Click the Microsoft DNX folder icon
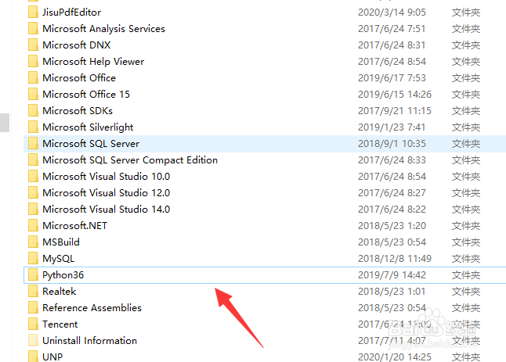The width and height of the screenshot is (506, 362). tap(33, 45)
